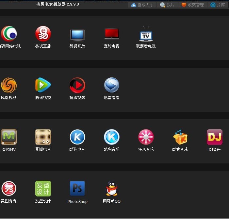This screenshot has width=229, height=219.
Task: Select the 酷狗电台 K icon
Action: pos(77,137)
